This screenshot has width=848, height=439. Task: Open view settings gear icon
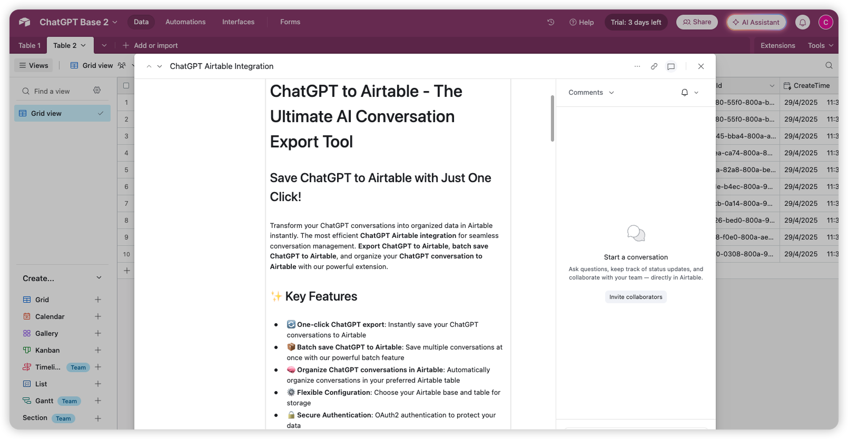click(x=97, y=91)
